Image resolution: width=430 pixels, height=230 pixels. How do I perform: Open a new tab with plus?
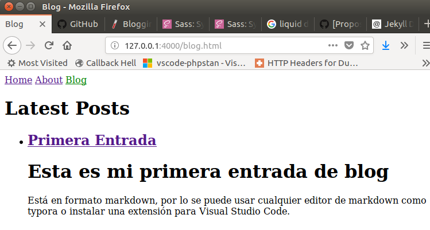(427, 24)
